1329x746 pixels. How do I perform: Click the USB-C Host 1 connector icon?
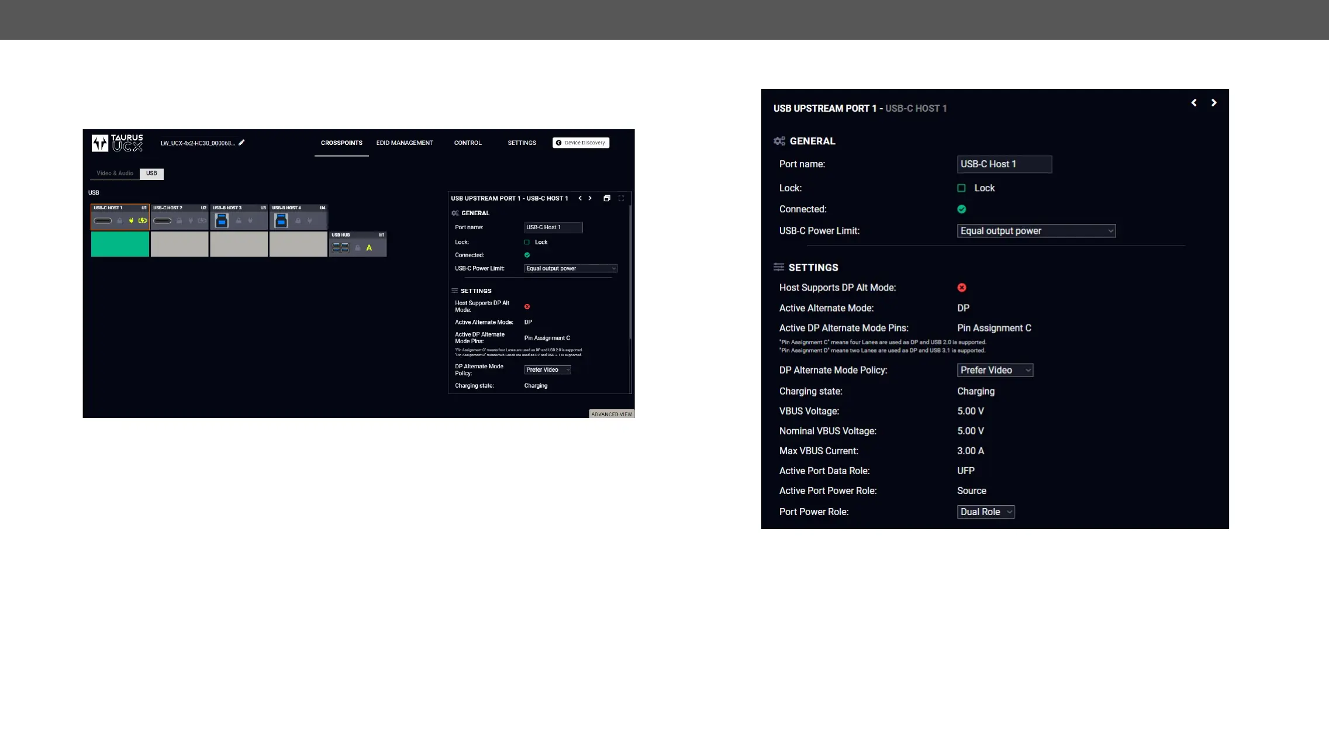(x=103, y=221)
